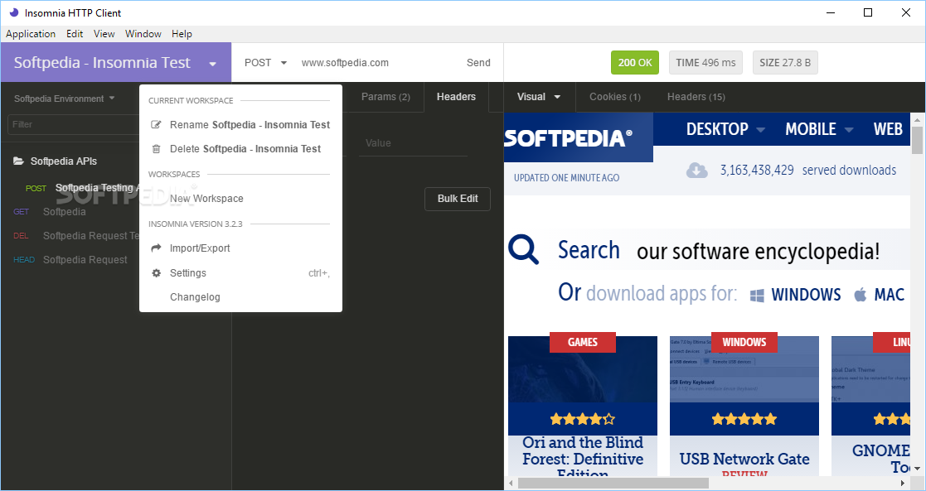Screen dimensions: 926x491
Task: Open the workspace dropdown arrow beside Insomnia Test
Action: [x=212, y=64]
